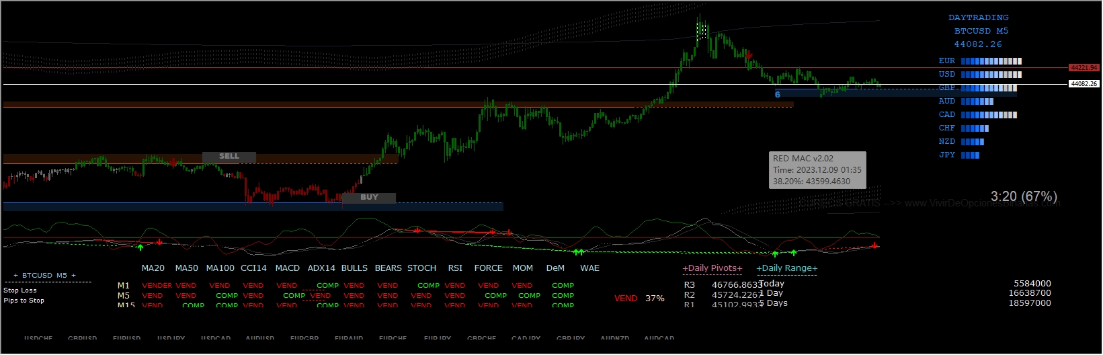The image size is (1103, 355).
Task: Select the white 44082.26 price axis label
Action: pos(1084,84)
